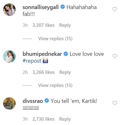Like bhumipednekar's comment with heart icon
The image size is (124, 125).
pos(115,56)
